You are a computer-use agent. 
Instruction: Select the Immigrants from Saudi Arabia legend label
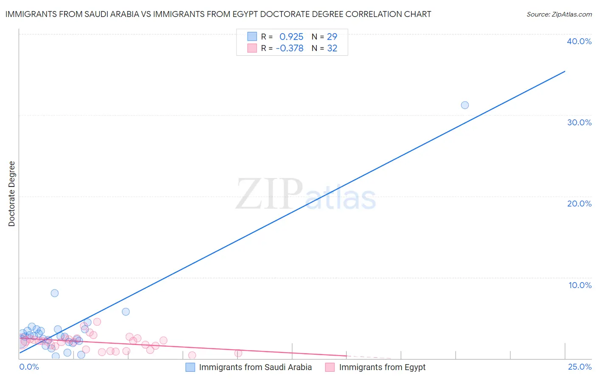(255, 367)
